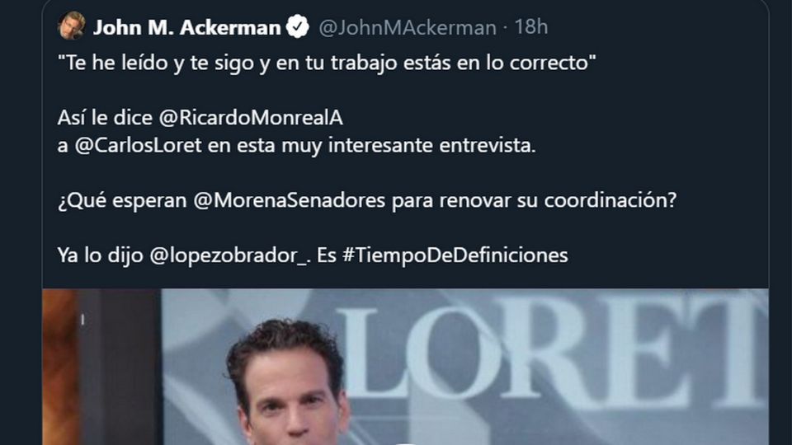Screen dimensions: 792x445
Task: Click the verified badge beside Ackerman's name
Action: coord(298,26)
